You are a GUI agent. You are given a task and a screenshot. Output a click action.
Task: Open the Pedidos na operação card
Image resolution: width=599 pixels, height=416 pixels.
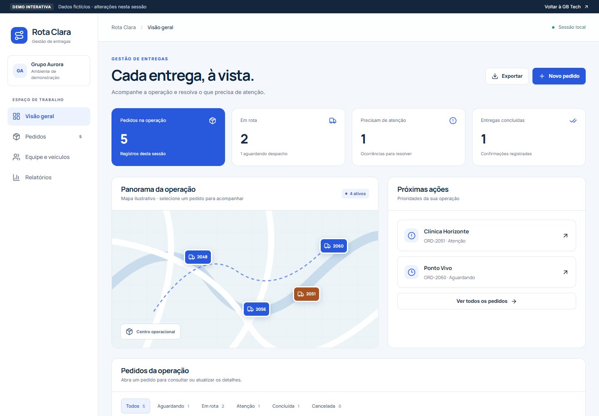168,137
